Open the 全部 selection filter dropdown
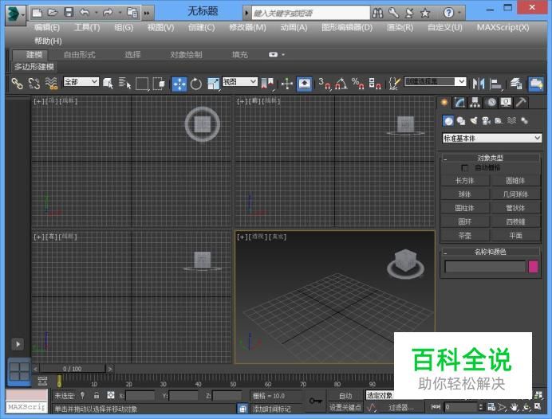The height and width of the screenshot is (419, 552). [x=81, y=82]
